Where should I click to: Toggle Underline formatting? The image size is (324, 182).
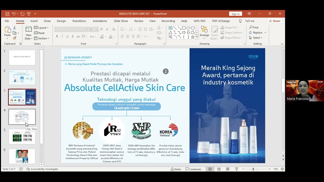point(67,36)
